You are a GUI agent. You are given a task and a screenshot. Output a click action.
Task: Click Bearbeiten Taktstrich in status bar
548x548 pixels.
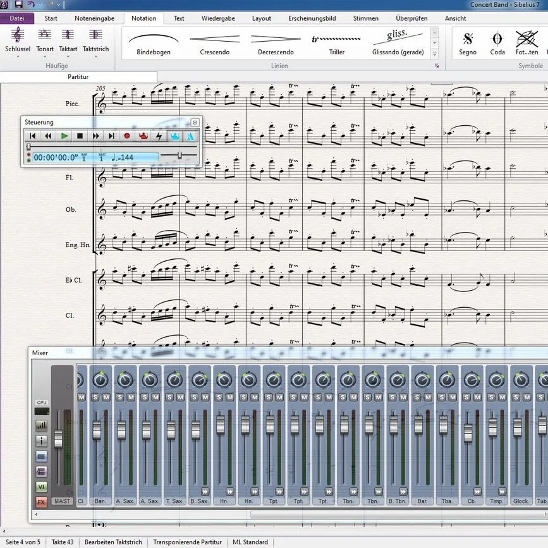click(113, 542)
